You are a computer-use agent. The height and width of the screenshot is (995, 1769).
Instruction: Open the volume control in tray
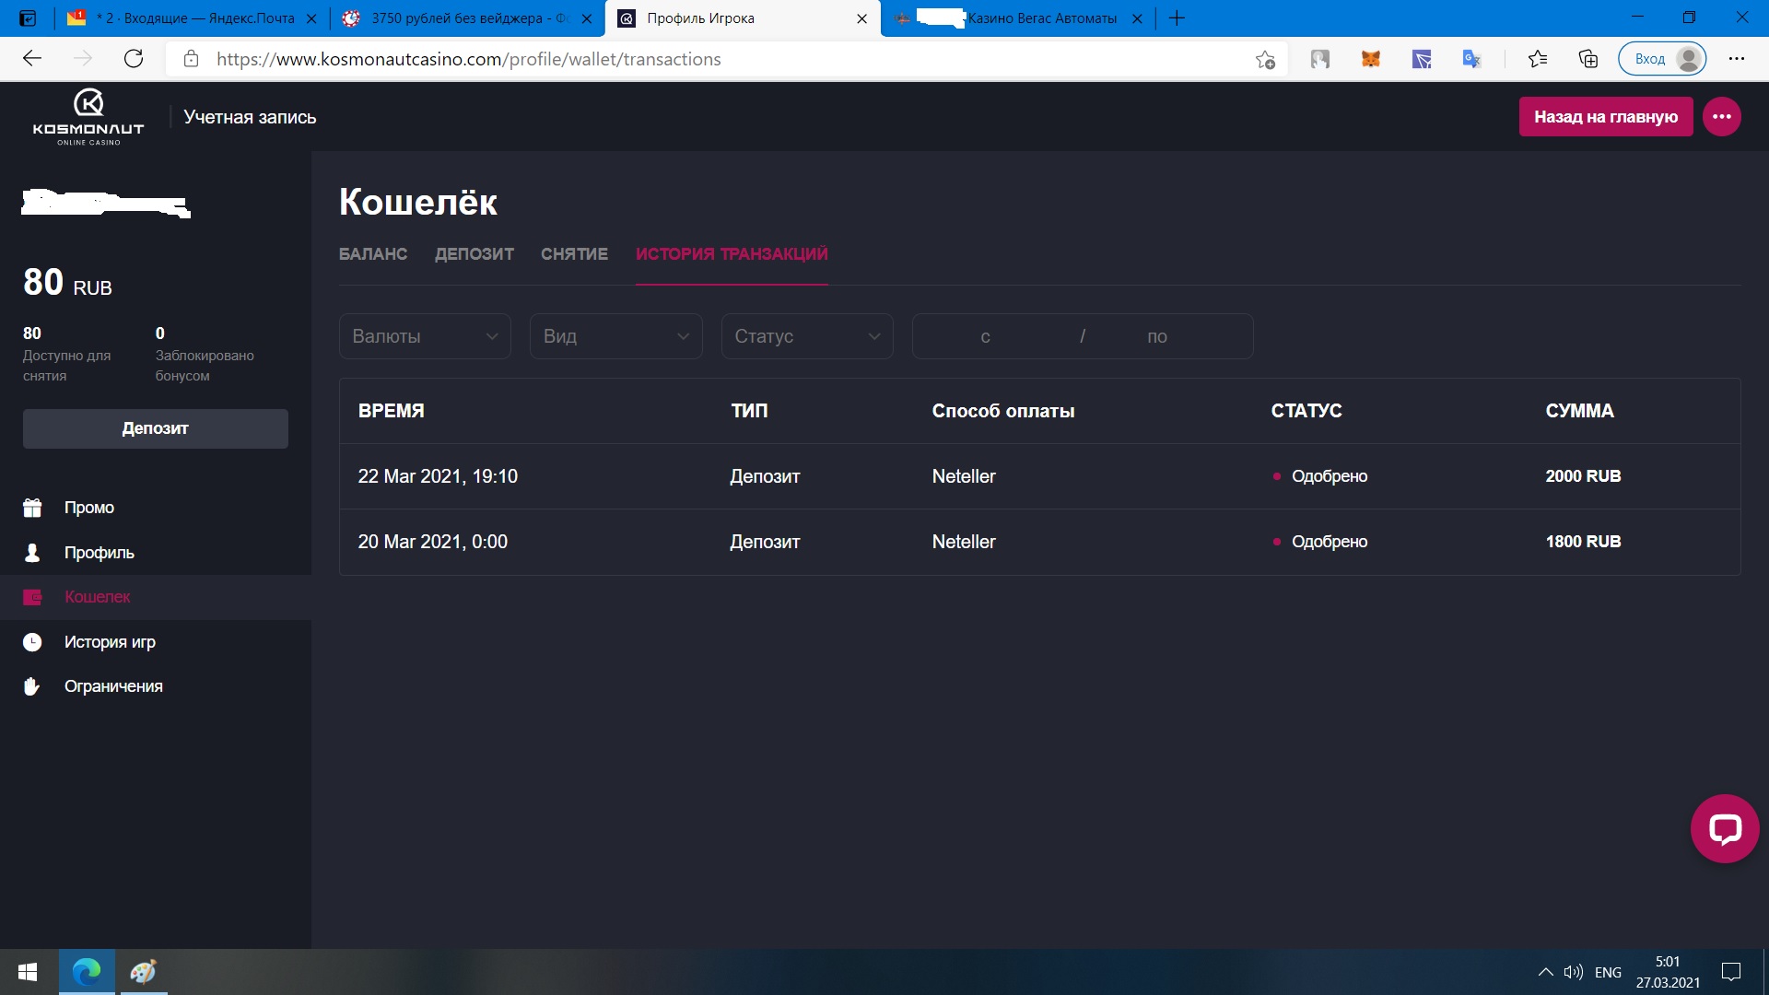(1574, 973)
